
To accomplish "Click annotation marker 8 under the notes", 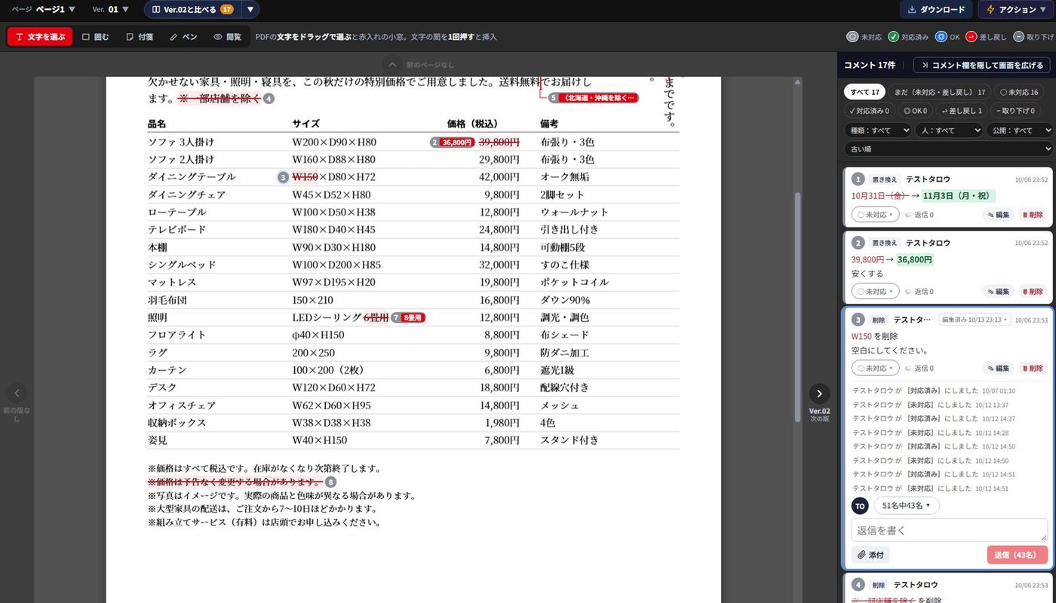I will [330, 482].
